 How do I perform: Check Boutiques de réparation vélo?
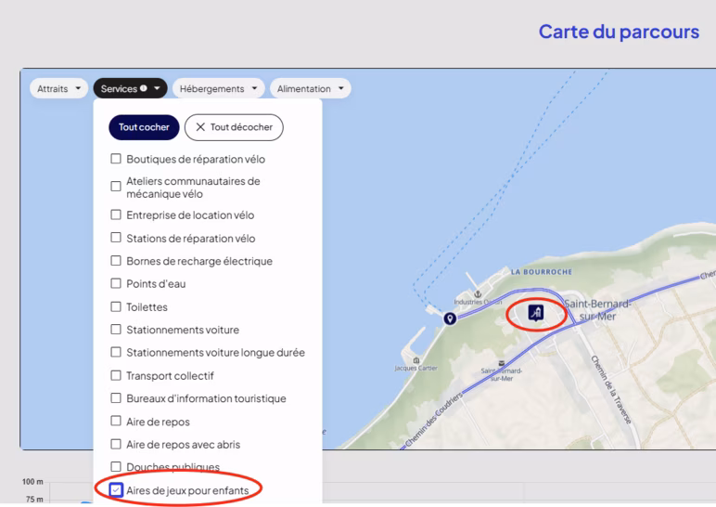tap(116, 159)
